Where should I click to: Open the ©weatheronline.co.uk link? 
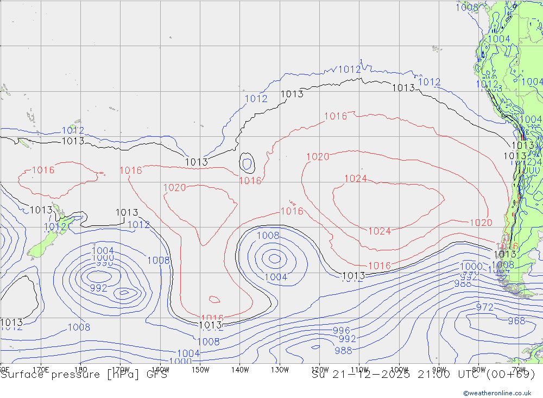point(497,393)
